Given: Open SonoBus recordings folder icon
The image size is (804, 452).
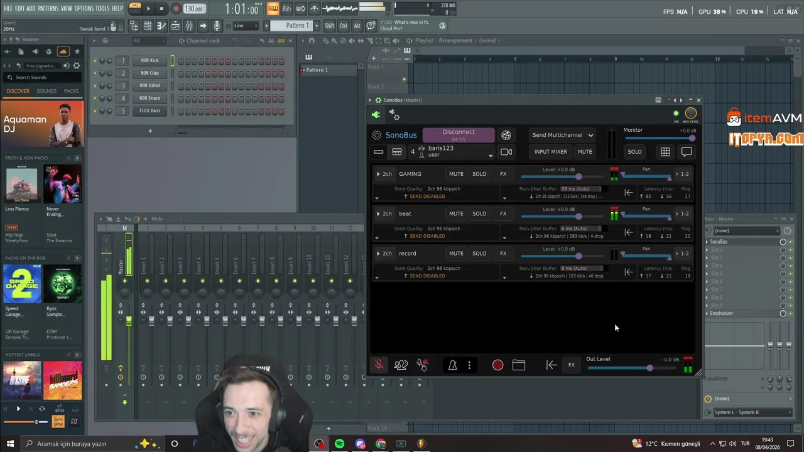Looking at the screenshot, I should point(519,365).
